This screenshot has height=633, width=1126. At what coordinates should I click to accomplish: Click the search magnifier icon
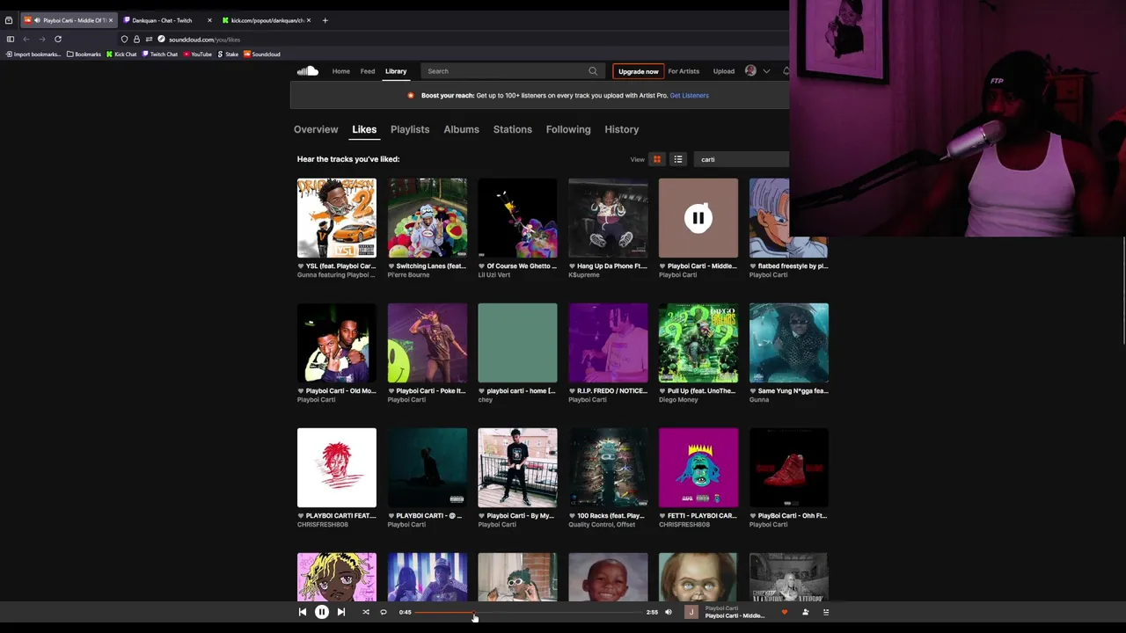[593, 71]
